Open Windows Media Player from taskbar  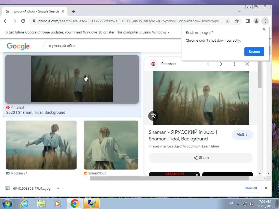point(57,204)
